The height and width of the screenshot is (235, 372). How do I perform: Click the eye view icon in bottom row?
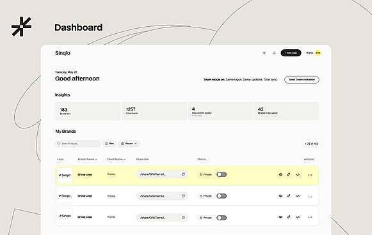pyautogui.click(x=280, y=216)
